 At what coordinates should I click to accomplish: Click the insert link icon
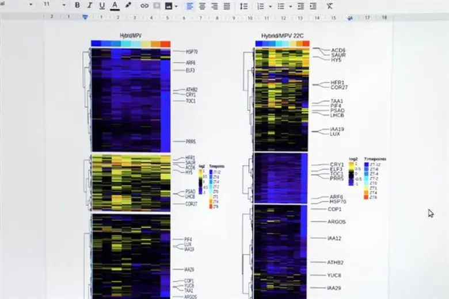point(144,6)
